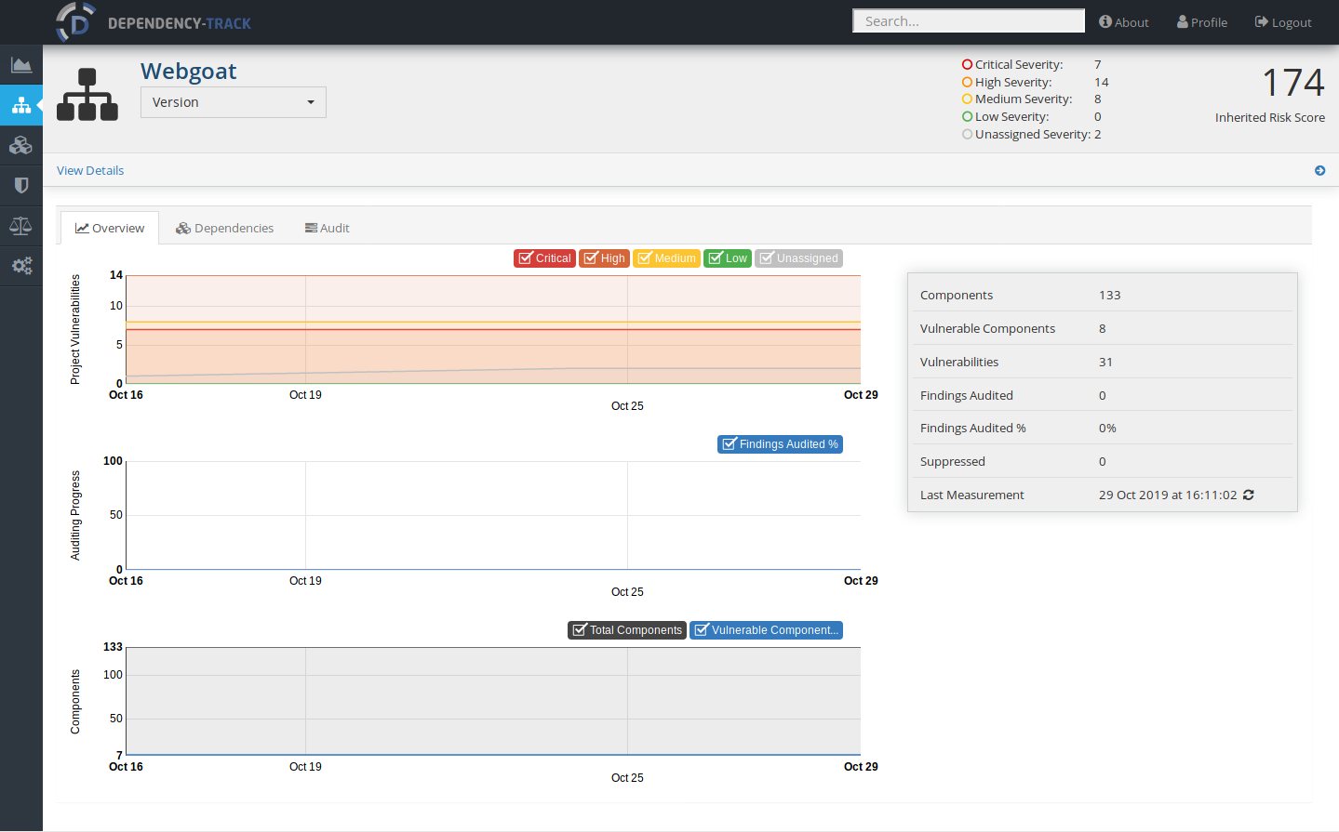Click the blue arrow circle icon
The width and height of the screenshot is (1339, 832).
1319,171
